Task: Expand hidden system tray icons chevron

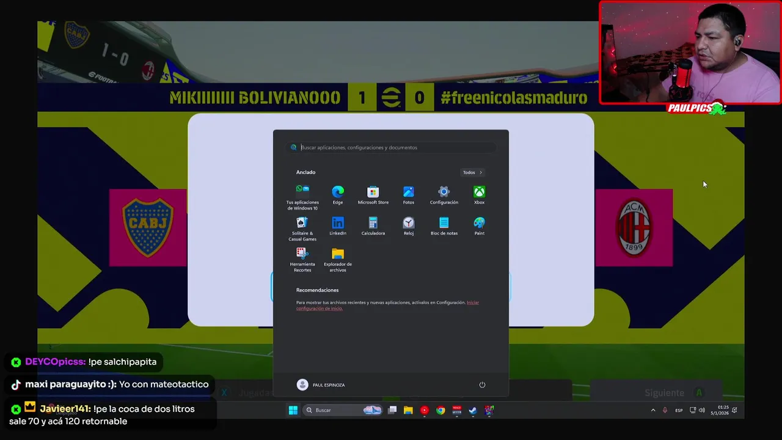Action: [x=653, y=410]
